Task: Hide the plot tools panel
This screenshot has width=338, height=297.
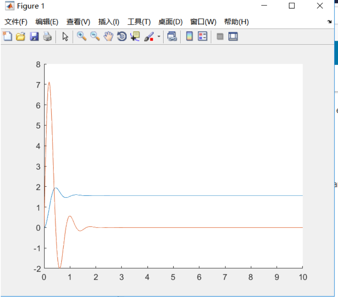Action: point(220,37)
